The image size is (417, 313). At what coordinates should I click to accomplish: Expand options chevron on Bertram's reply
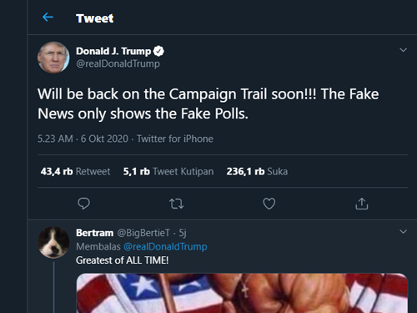click(x=403, y=231)
